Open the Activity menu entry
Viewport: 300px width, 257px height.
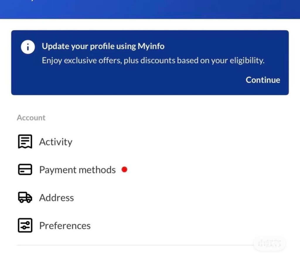[x=56, y=142]
